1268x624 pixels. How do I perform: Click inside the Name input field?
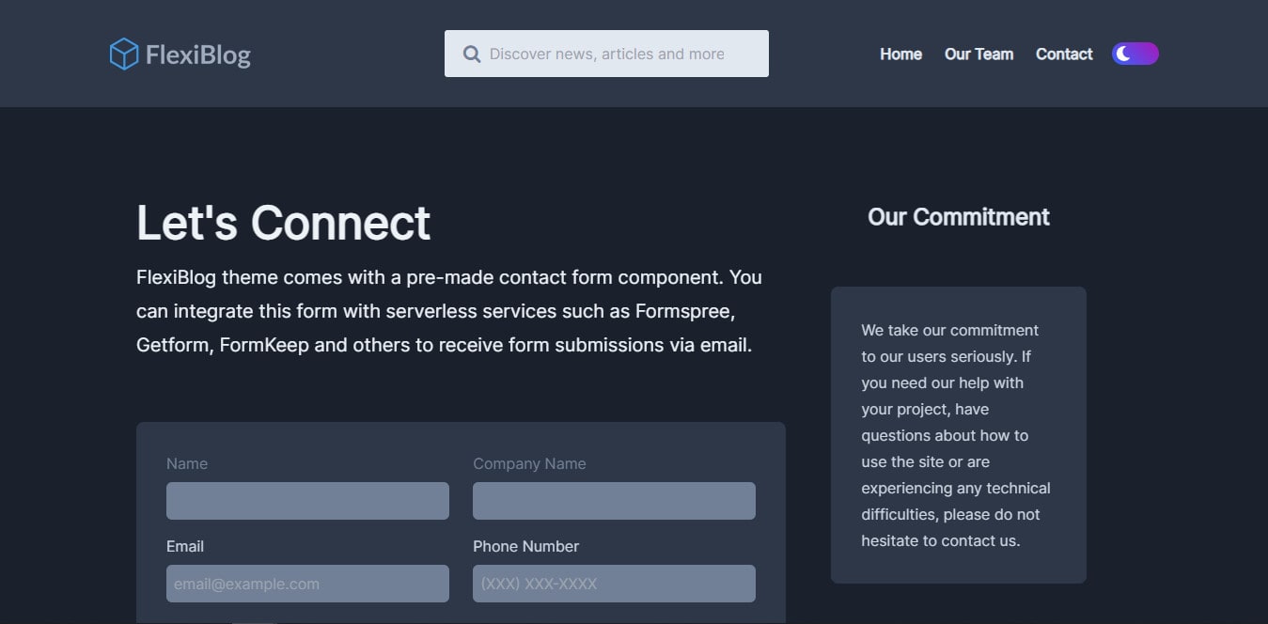pyautogui.click(x=307, y=500)
